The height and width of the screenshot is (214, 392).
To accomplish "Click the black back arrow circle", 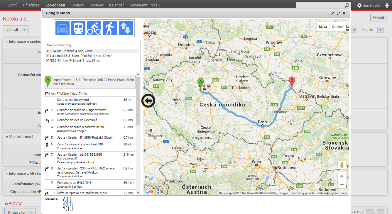I will 148,101.
